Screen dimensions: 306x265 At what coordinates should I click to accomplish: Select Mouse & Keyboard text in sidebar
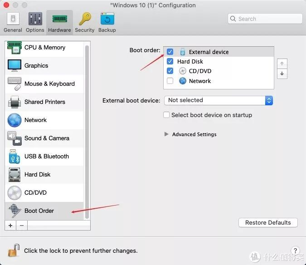point(49,84)
